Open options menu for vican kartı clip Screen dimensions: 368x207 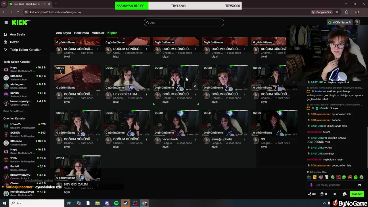[195, 139]
